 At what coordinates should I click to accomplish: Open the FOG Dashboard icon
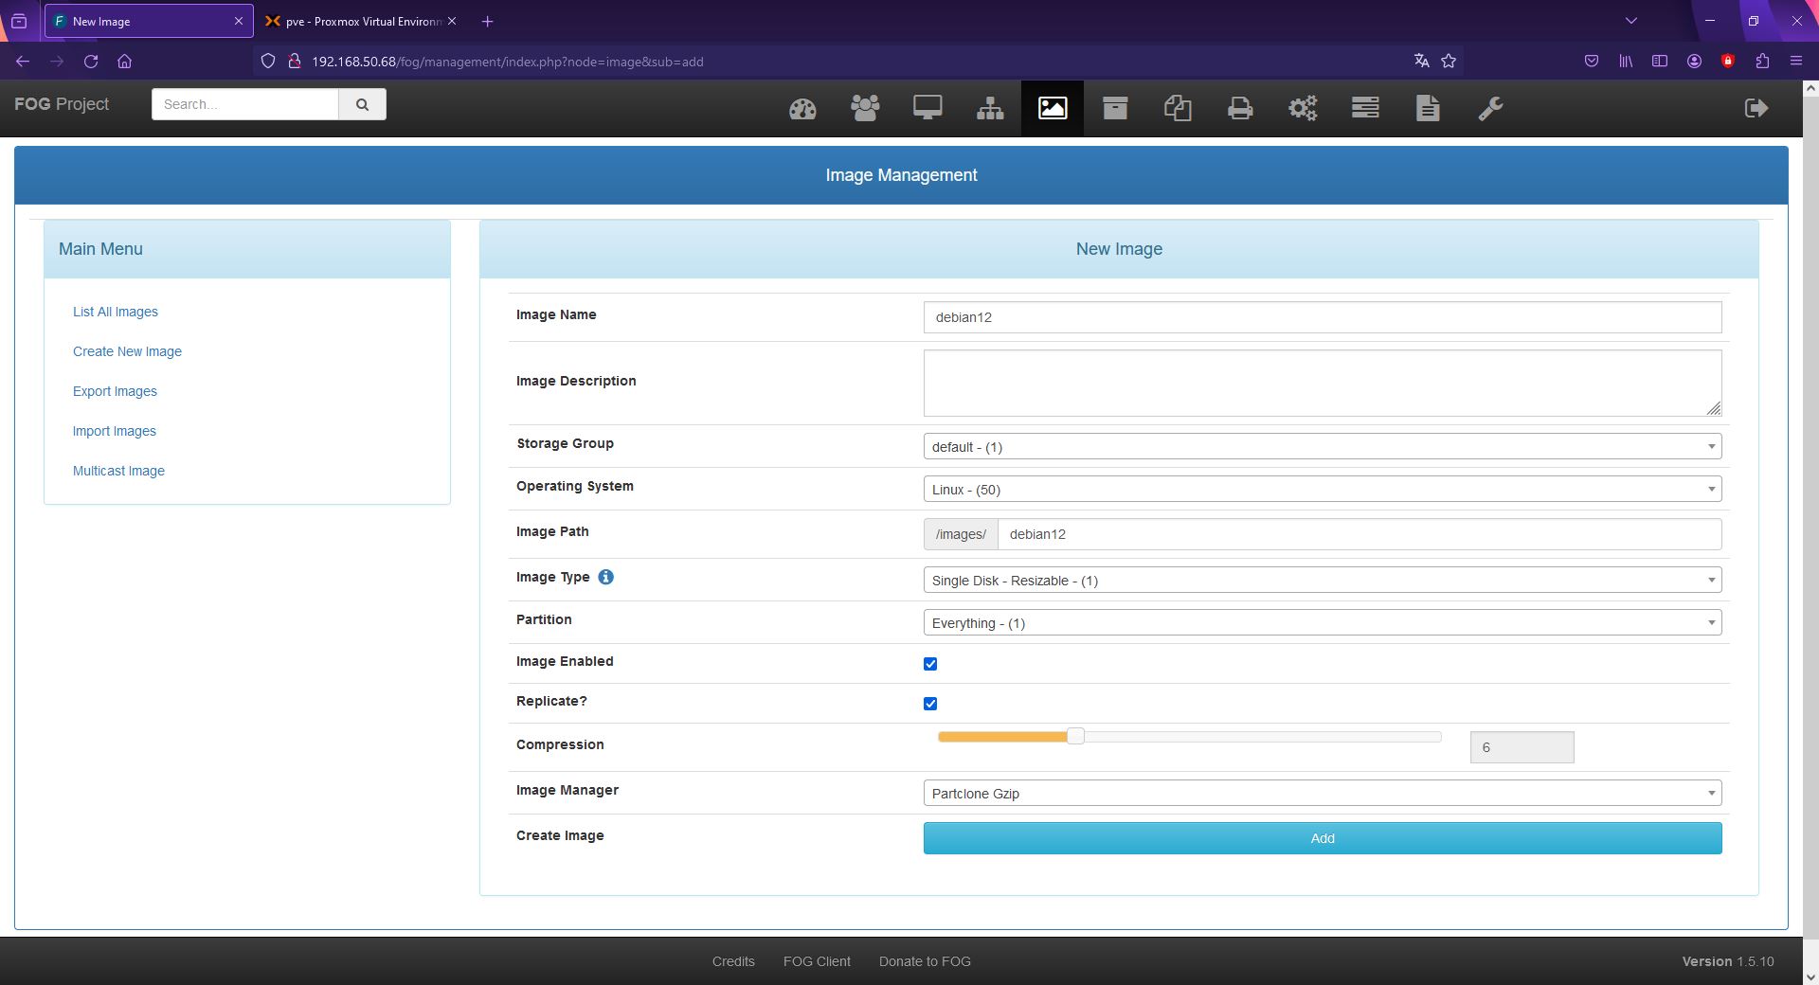point(802,108)
